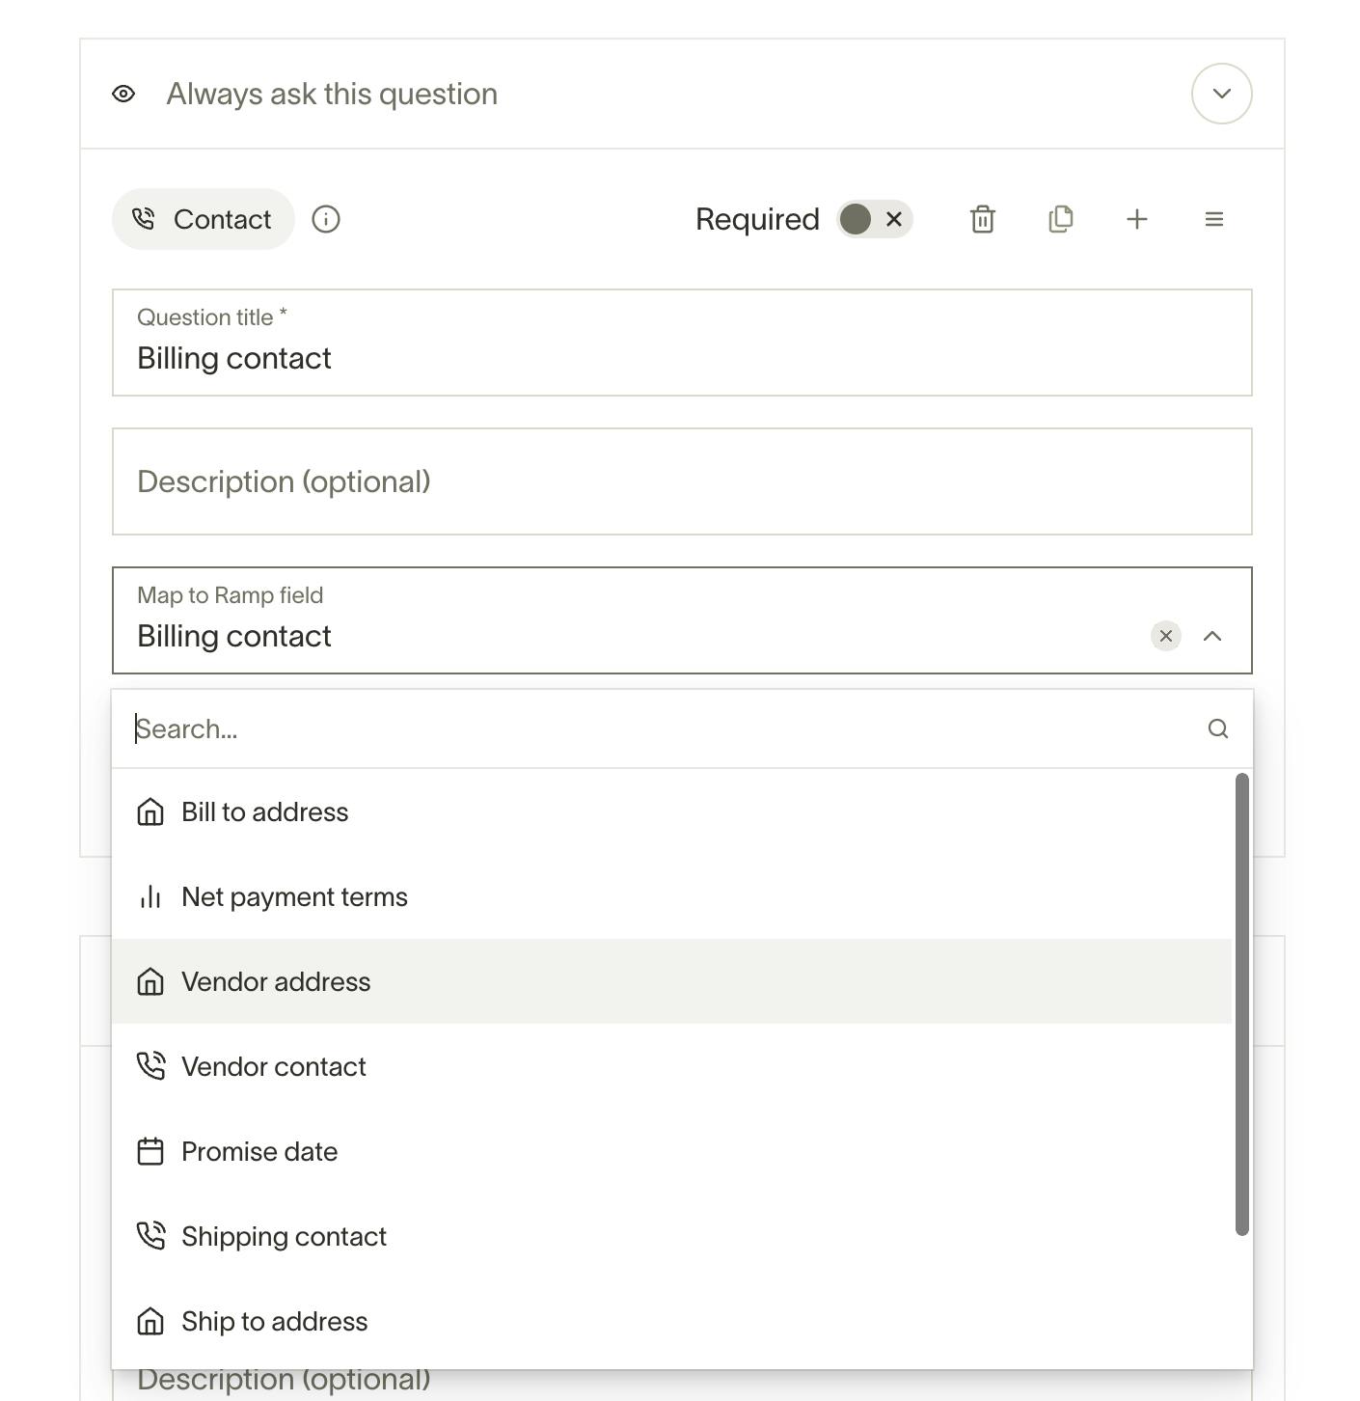Image resolution: width=1360 pixels, height=1401 pixels.
Task: Duplicate the question with copy icon
Action: point(1060,219)
